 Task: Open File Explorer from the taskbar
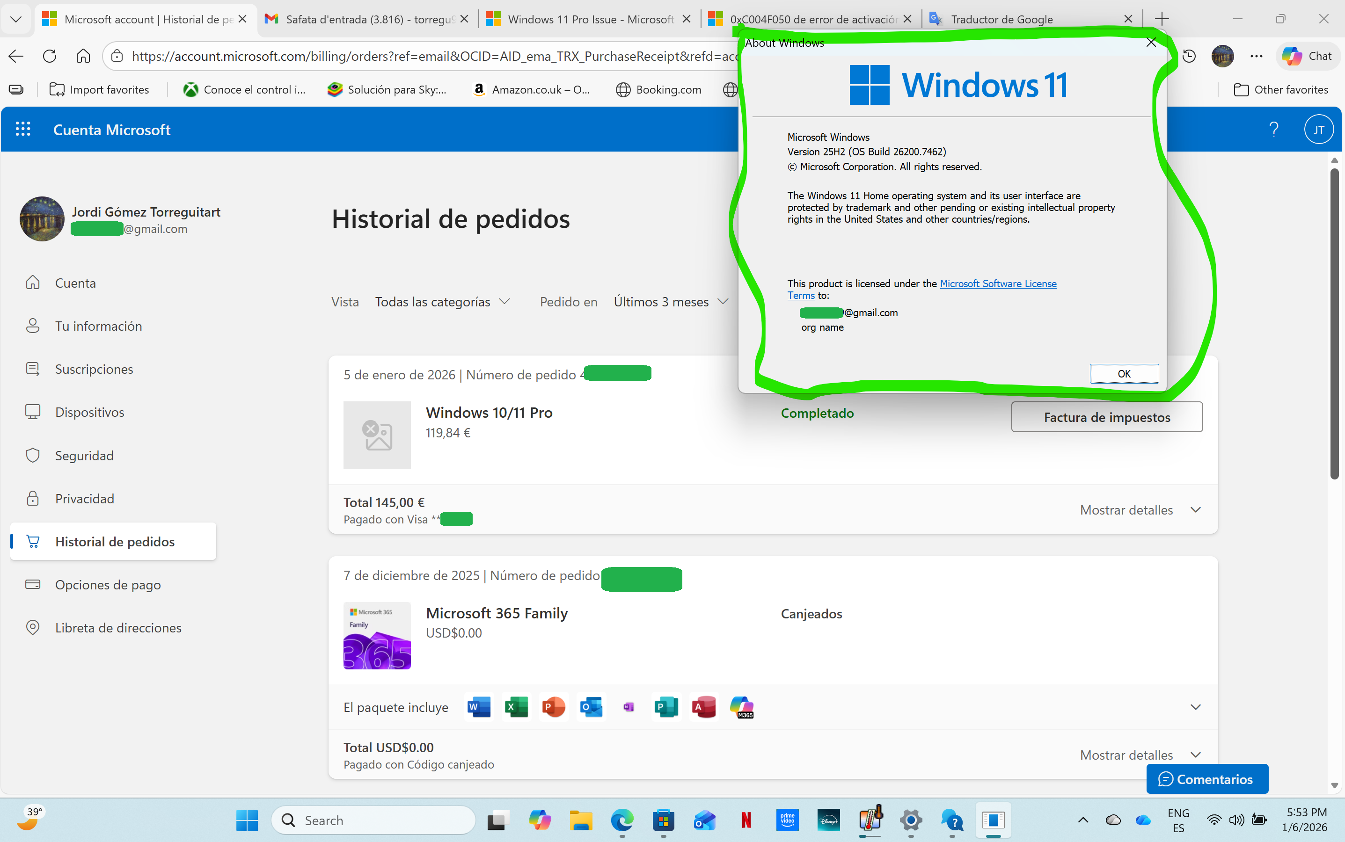point(581,820)
